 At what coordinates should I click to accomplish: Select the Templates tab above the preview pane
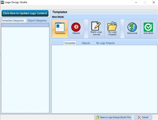pyautogui.click(x=70, y=43)
